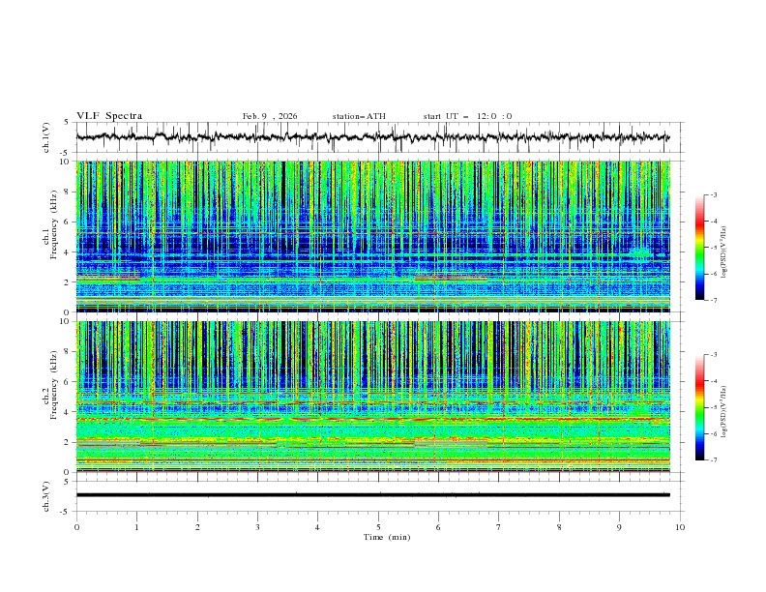766x592 pixels.
Task: Click the ch.2 Frequency (kHz) axis label
Action: [x=50, y=385]
